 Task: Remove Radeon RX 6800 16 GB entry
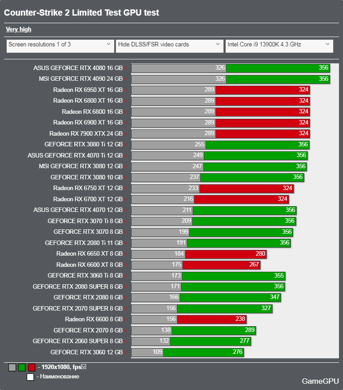[126, 112]
